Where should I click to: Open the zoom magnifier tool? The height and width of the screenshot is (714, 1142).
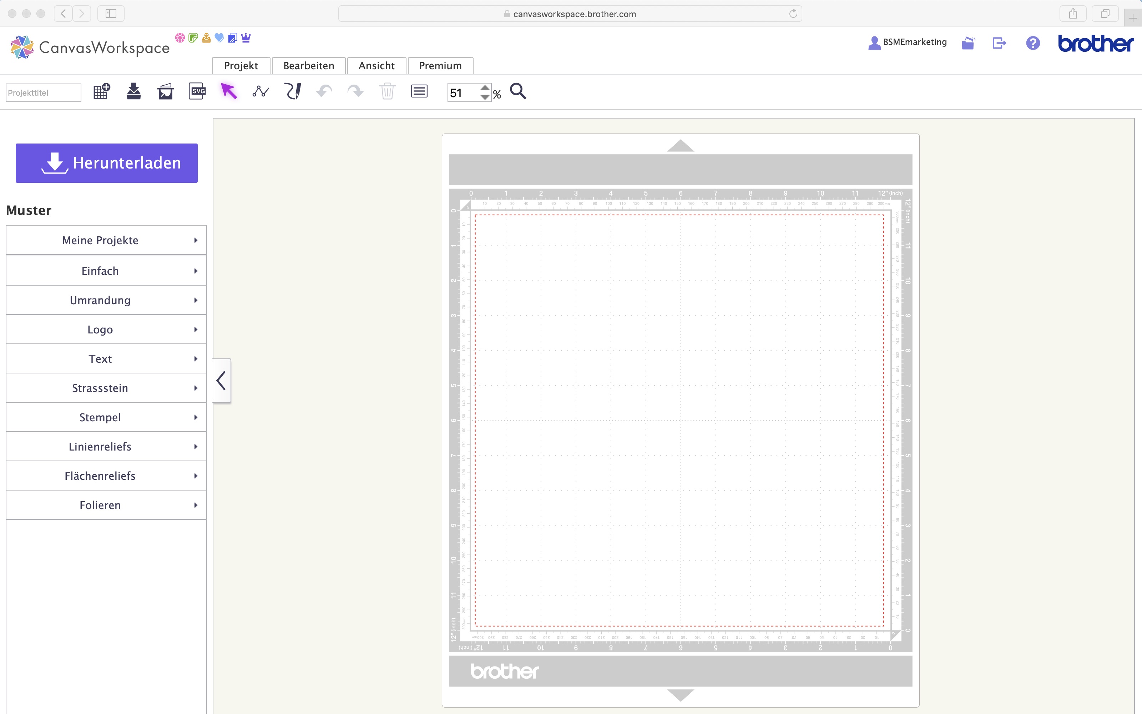[x=518, y=91]
